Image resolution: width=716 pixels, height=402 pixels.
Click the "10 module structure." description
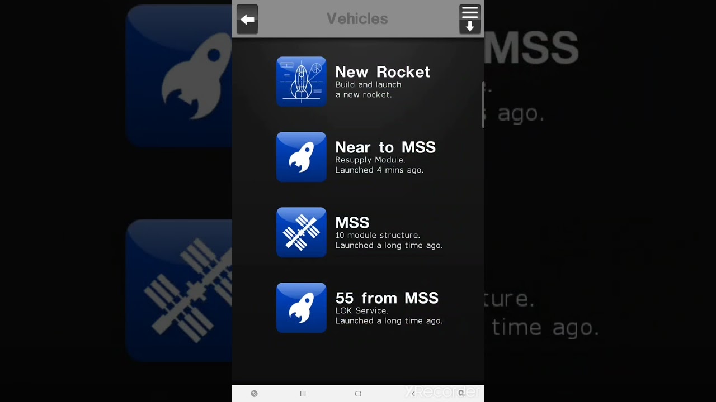pos(378,236)
